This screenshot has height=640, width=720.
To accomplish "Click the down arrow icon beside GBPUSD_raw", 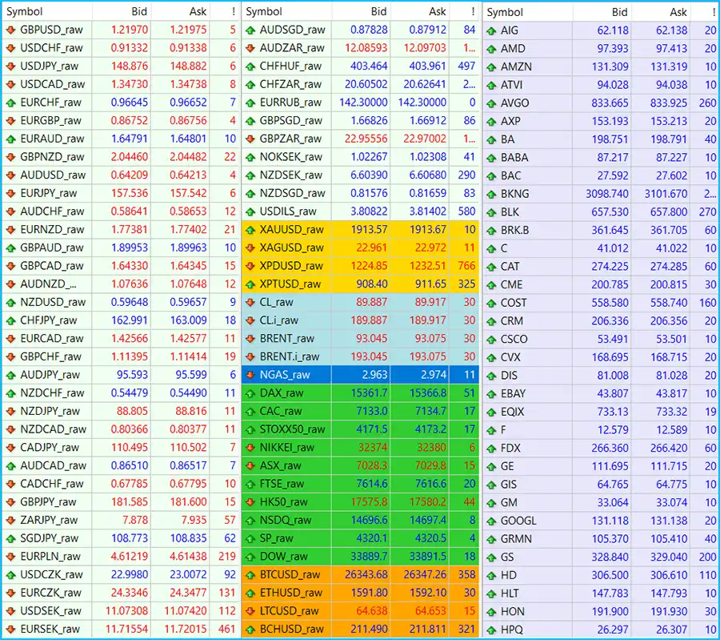I will [10, 30].
